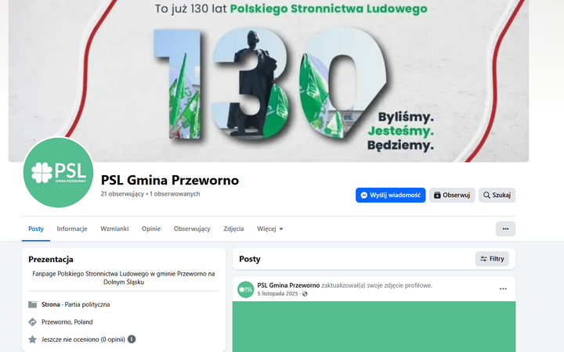Open the 21 obserwujący followers link
Image resolution: width=564 pixels, height=352 pixels.
click(122, 194)
